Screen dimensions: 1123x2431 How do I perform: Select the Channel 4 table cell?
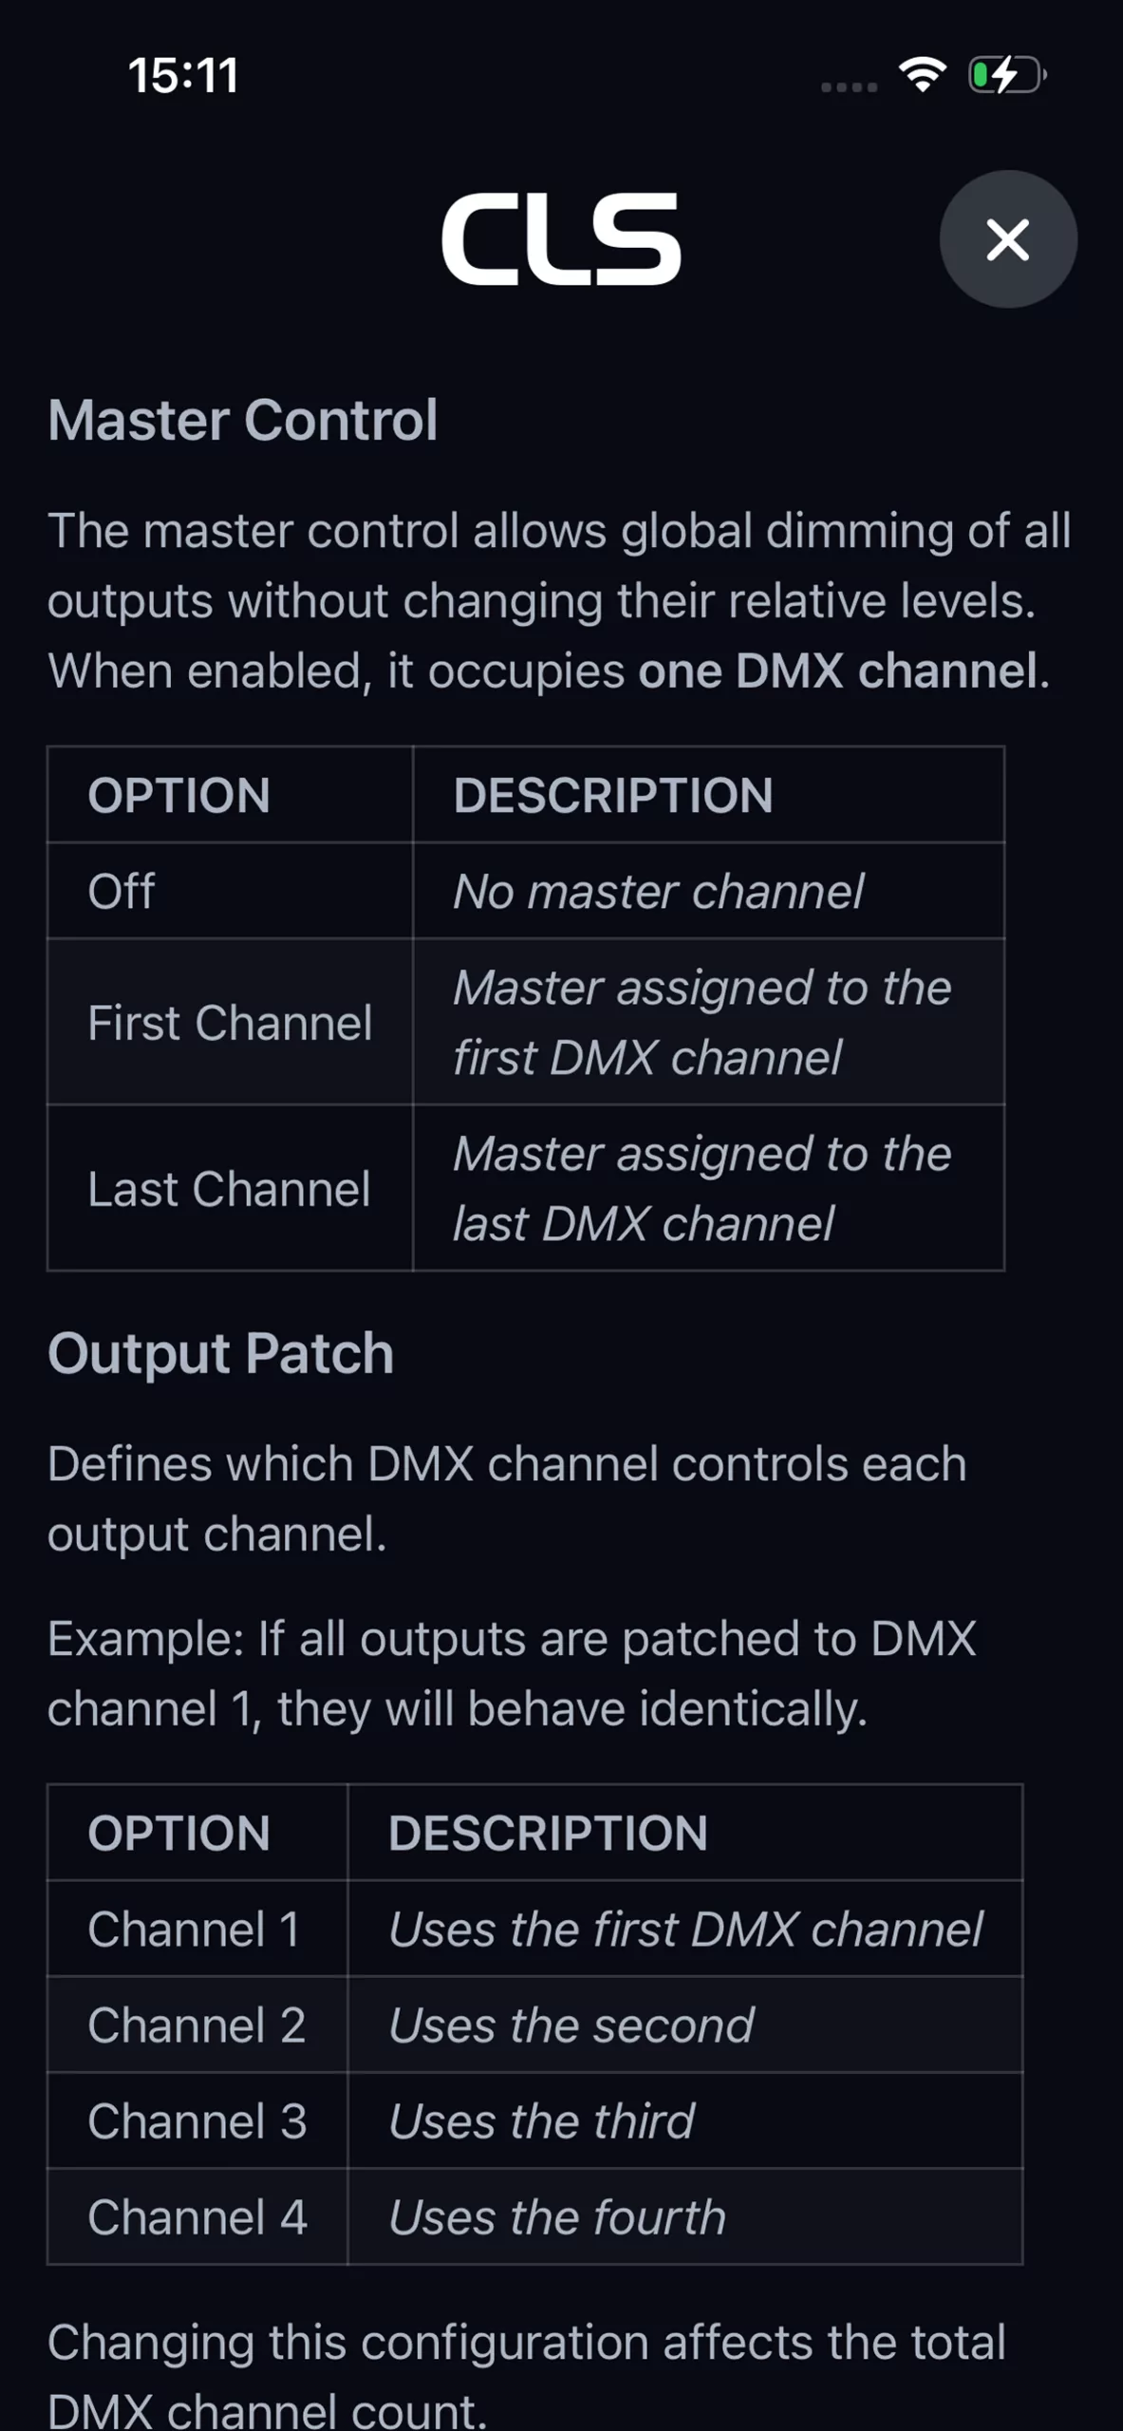[x=198, y=2217]
